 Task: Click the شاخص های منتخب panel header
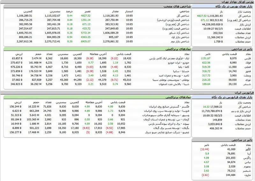[177, 6]
